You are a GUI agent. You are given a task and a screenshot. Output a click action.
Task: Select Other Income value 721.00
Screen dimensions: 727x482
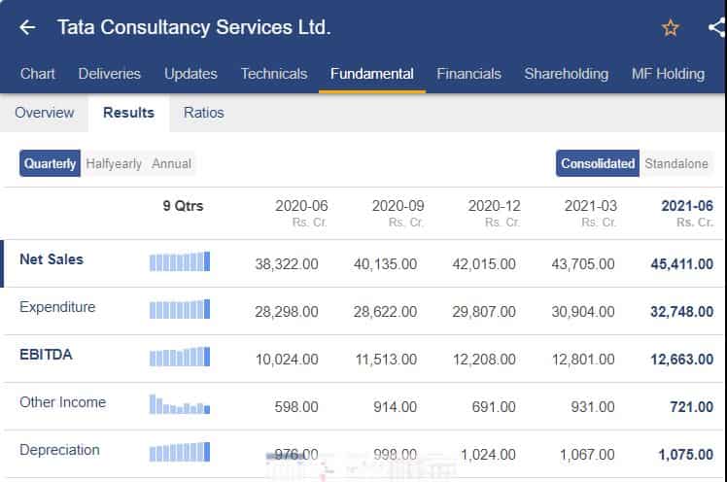692,407
